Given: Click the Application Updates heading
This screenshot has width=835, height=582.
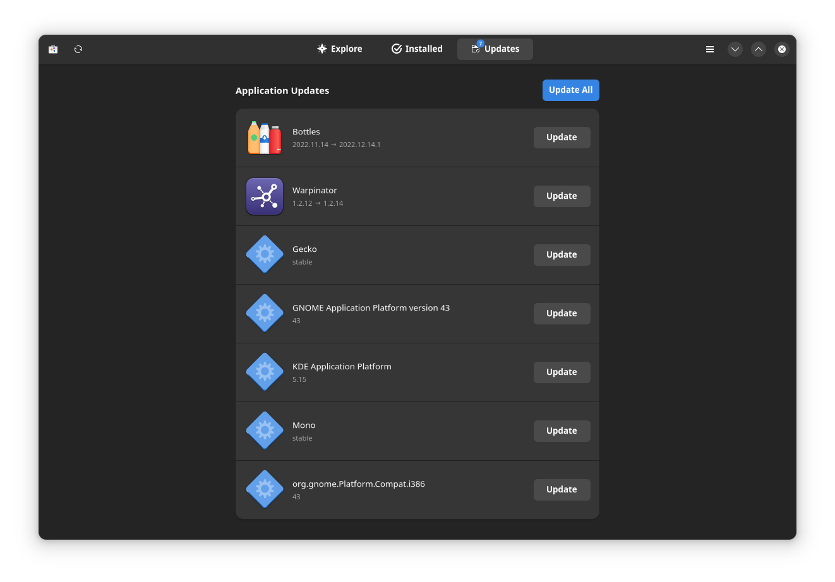Looking at the screenshot, I should [282, 91].
